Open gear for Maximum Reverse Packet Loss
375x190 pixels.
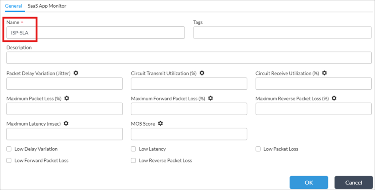point(334,98)
